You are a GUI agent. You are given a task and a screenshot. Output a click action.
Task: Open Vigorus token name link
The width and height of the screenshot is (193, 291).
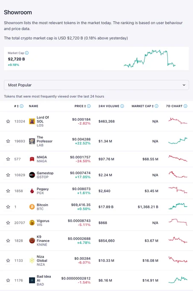point(43,221)
